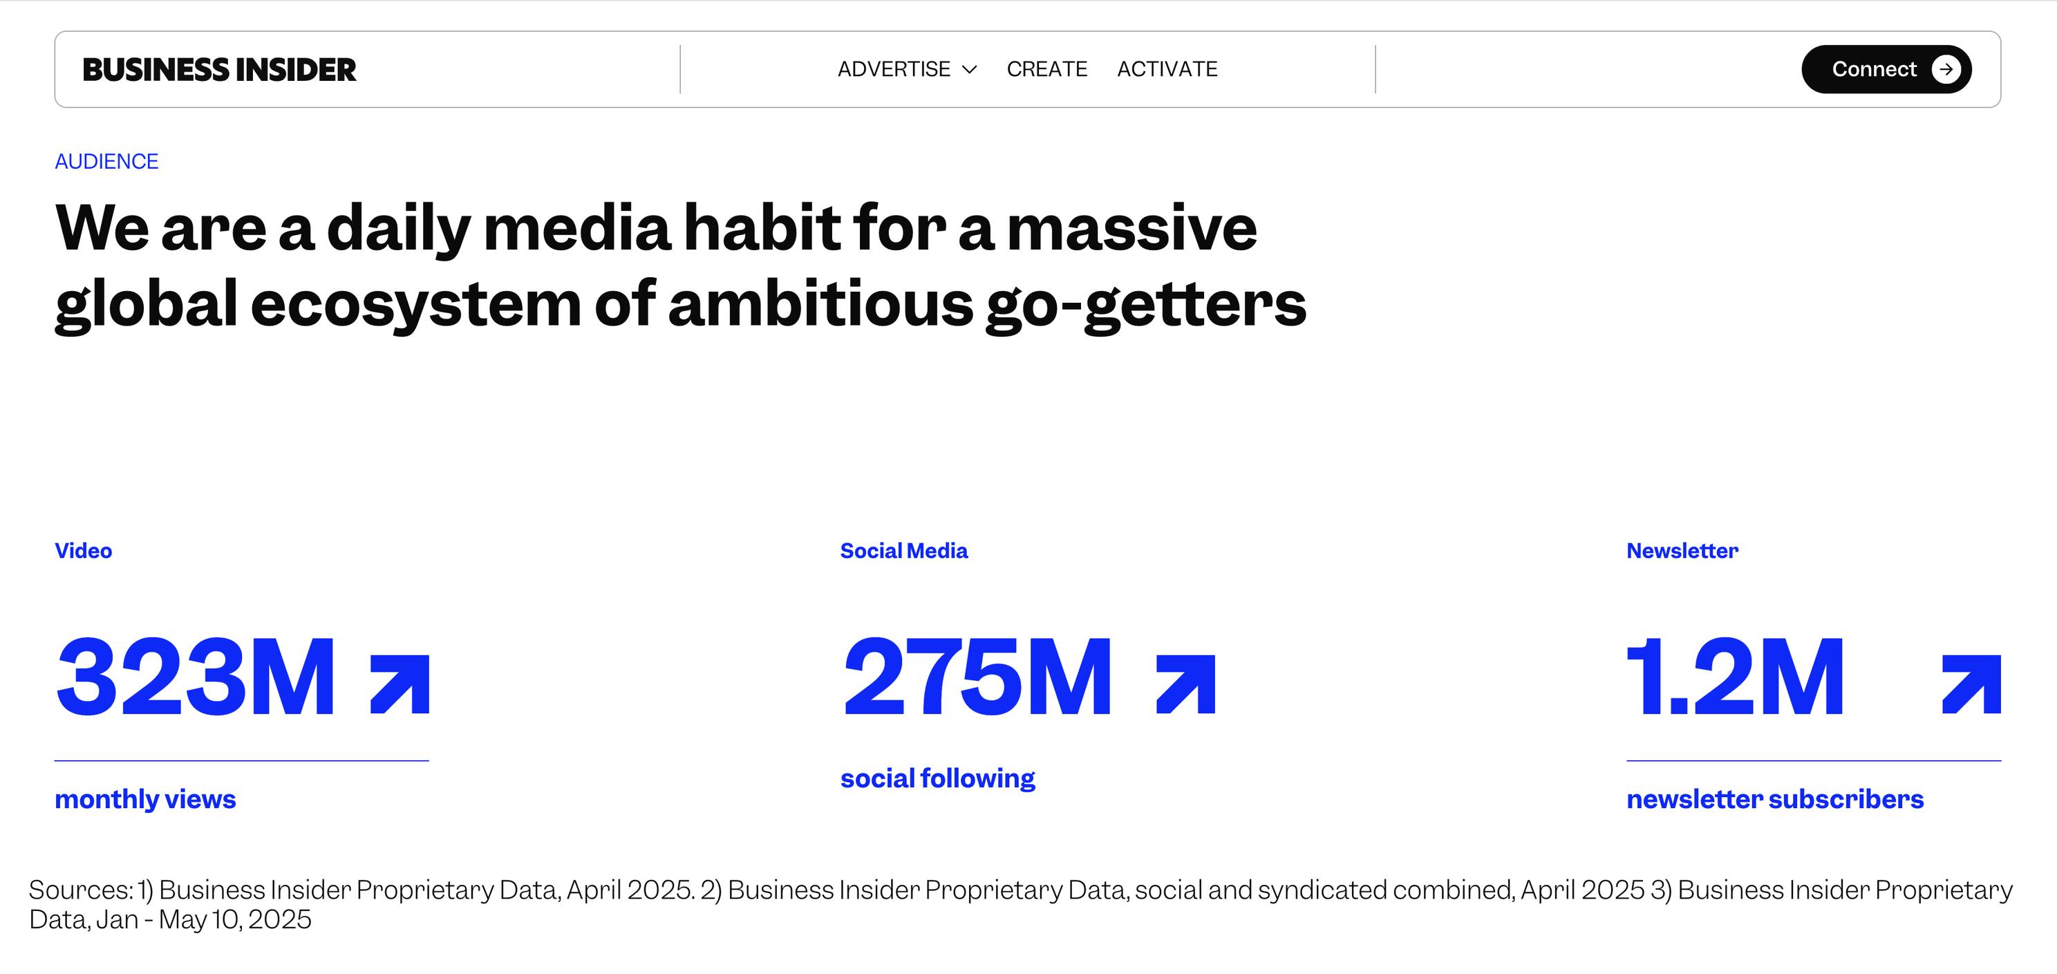
Task: Open the ADVERTISE menu
Action: point(894,69)
